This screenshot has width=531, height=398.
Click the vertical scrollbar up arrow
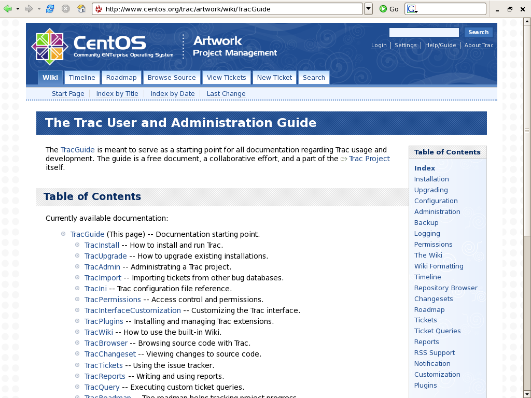(527, 21)
